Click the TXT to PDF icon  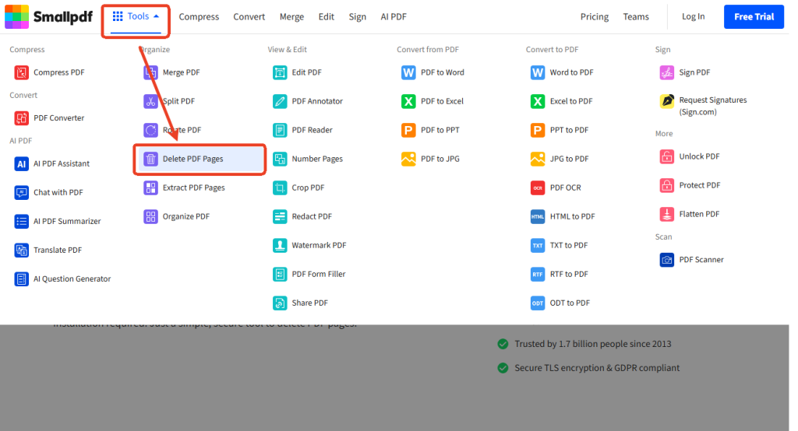pos(538,246)
